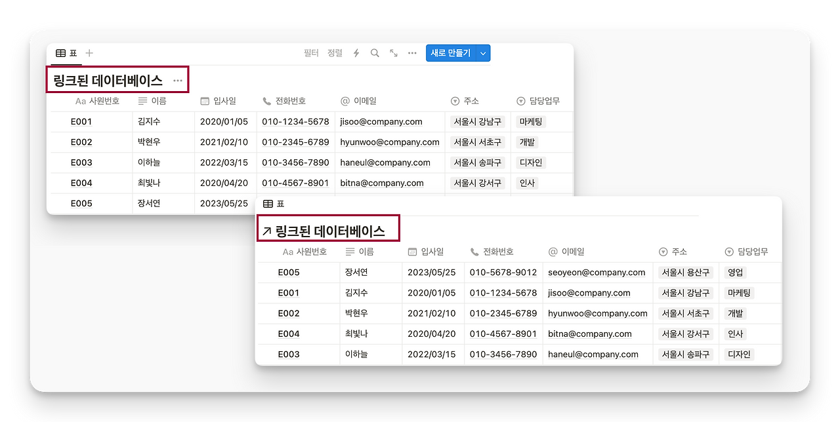Screen dimensions: 840x422
Task: Click the 담당업무 column header in front window
Action: point(746,252)
